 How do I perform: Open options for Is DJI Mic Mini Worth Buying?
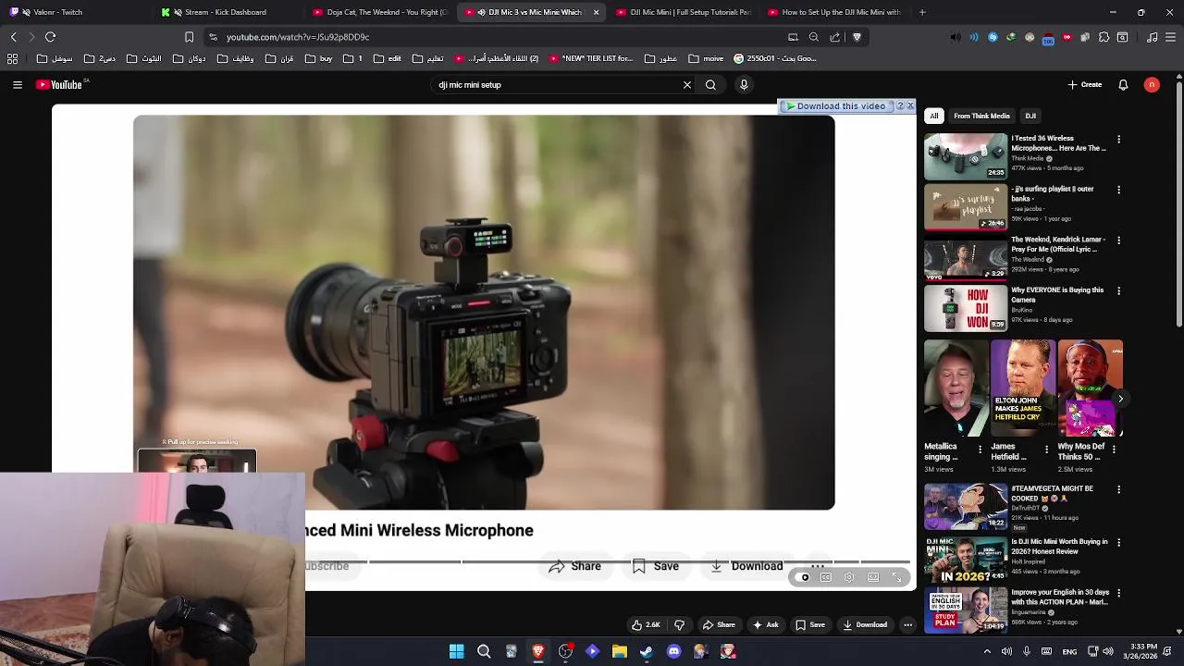(1119, 543)
